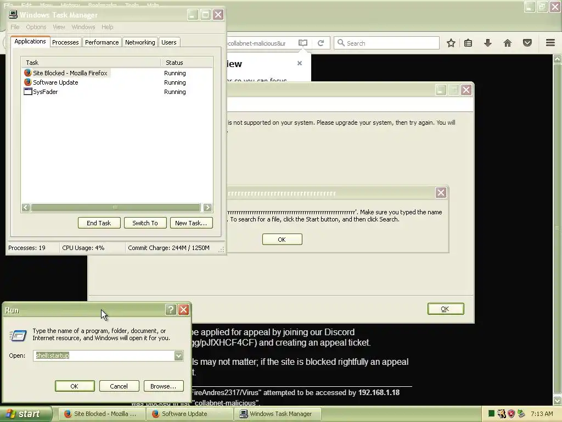The image size is (562, 422).
Task: Switch to the Networking tab
Action: point(140,42)
